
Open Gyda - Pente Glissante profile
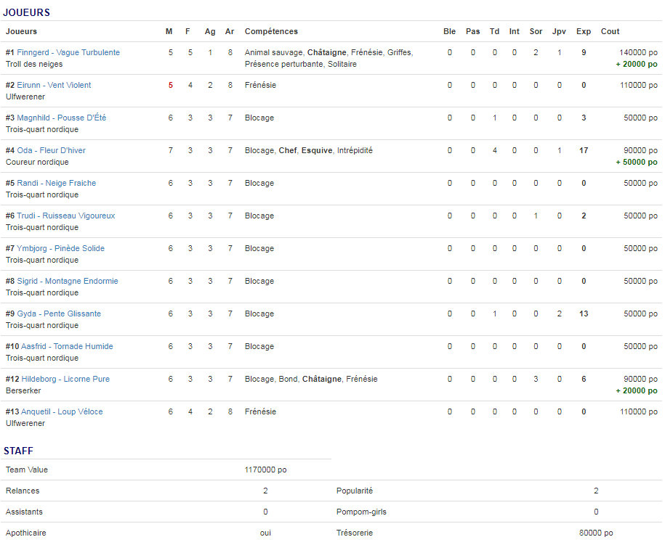click(59, 314)
